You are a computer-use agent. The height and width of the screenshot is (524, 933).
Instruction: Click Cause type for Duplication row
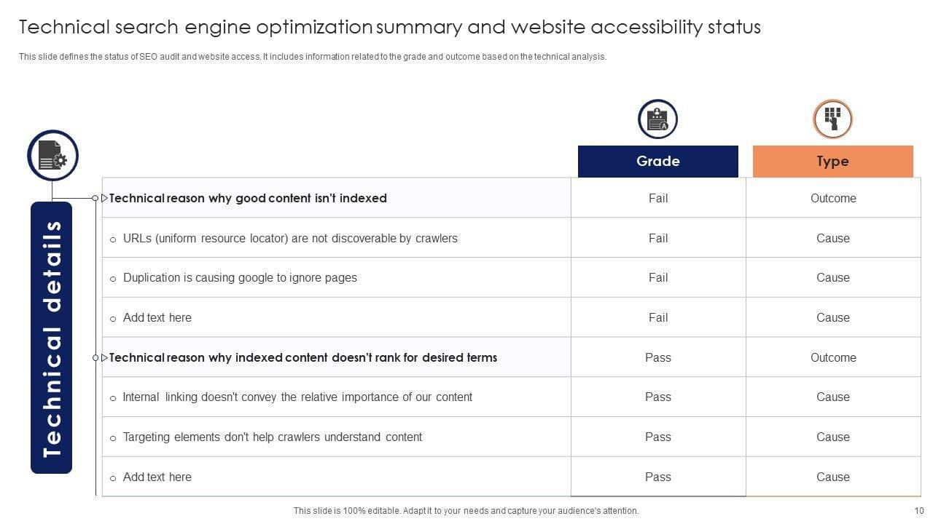tap(832, 277)
